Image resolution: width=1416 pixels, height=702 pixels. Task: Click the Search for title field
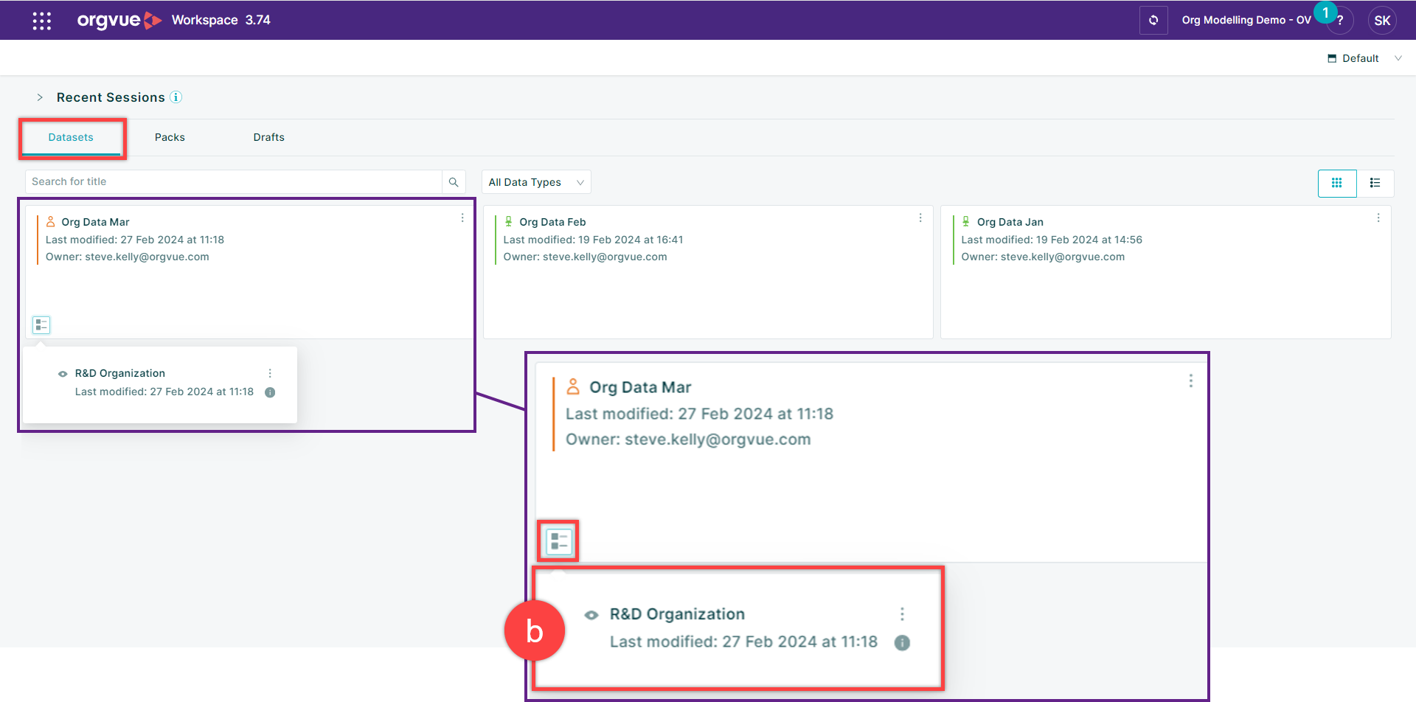233,182
